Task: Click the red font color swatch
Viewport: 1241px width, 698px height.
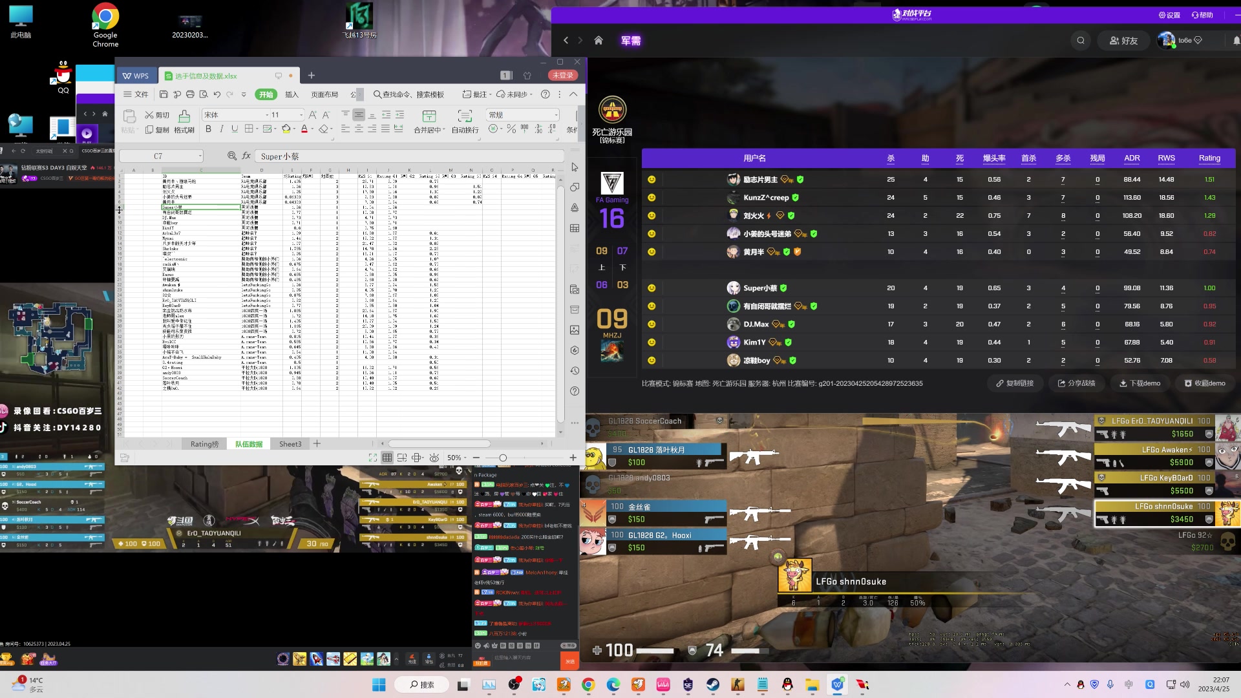Action: [x=304, y=129]
